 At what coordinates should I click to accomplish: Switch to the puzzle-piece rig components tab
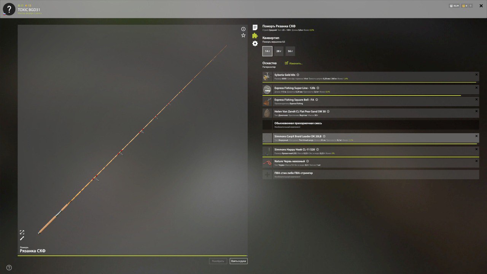[x=255, y=35]
